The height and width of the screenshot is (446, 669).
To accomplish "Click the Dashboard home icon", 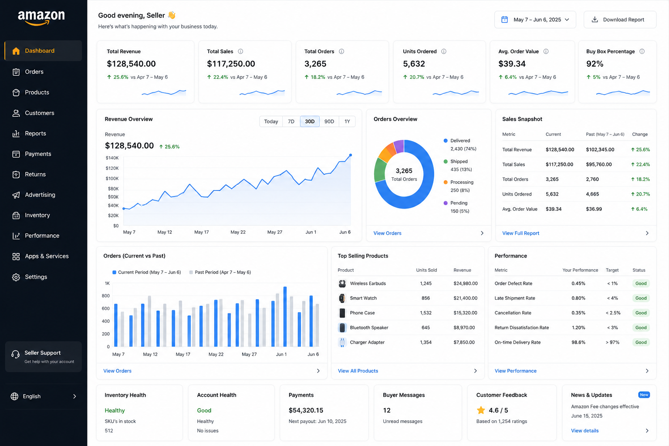I will (16, 51).
